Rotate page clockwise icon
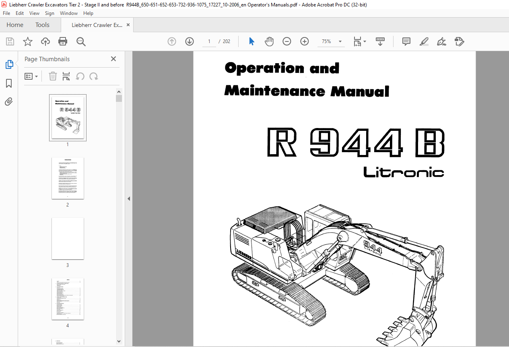 (x=94, y=76)
